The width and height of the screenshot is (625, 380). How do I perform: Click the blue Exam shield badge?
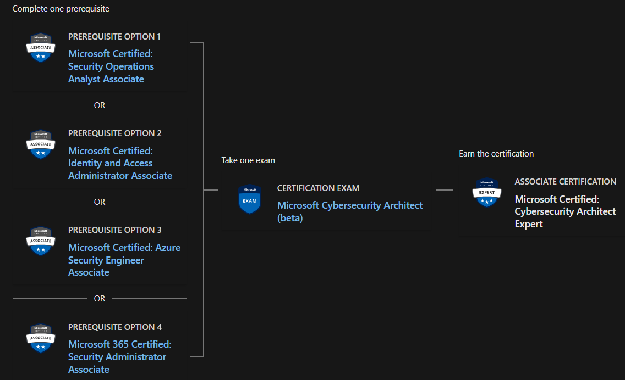click(x=250, y=199)
